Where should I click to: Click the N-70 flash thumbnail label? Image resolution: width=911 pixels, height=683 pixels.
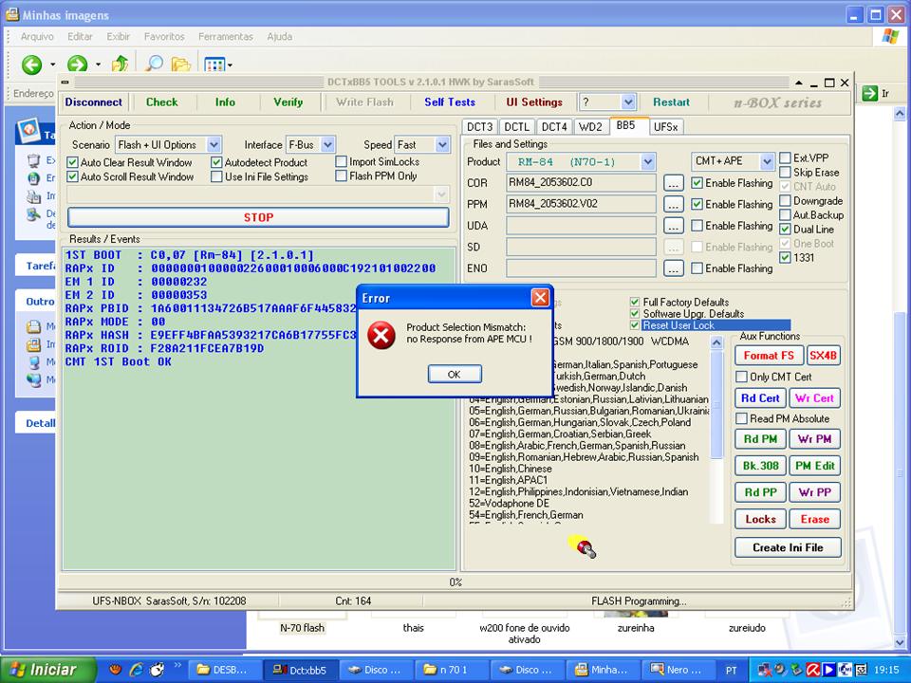coord(302,628)
